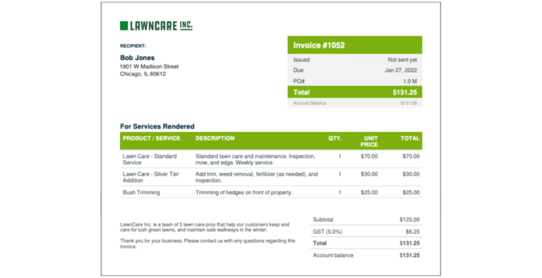The image size is (542, 278).
Task: Click the Jan 27, 2022 due date
Action: 401,70
